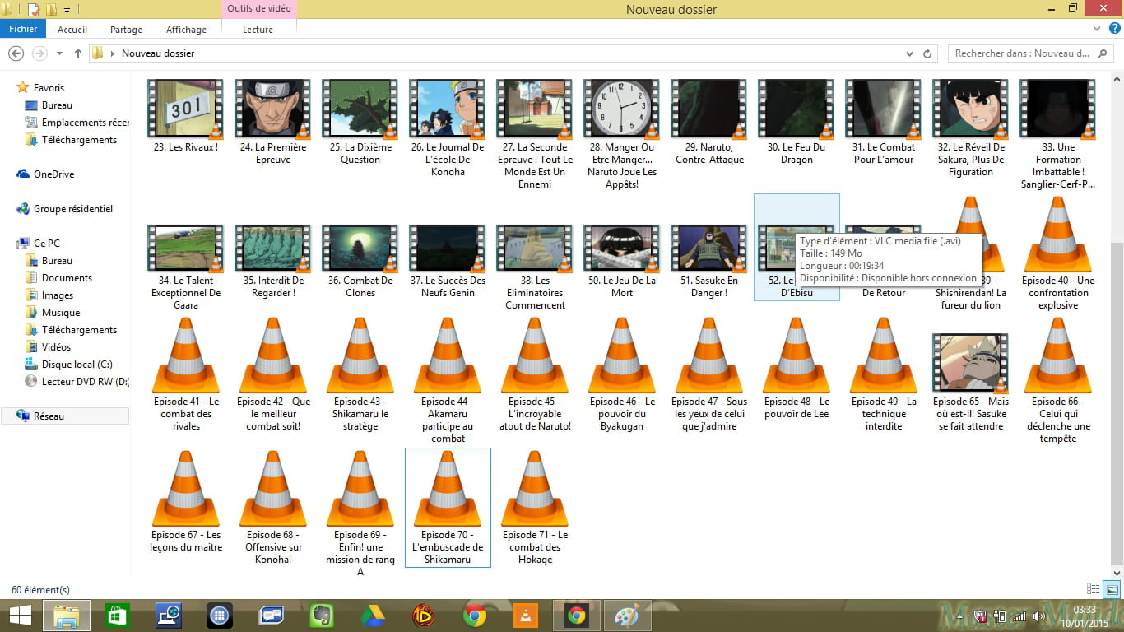Open the address bar history dropdown
Viewport: 1124px width, 632px height.
pos(909,53)
